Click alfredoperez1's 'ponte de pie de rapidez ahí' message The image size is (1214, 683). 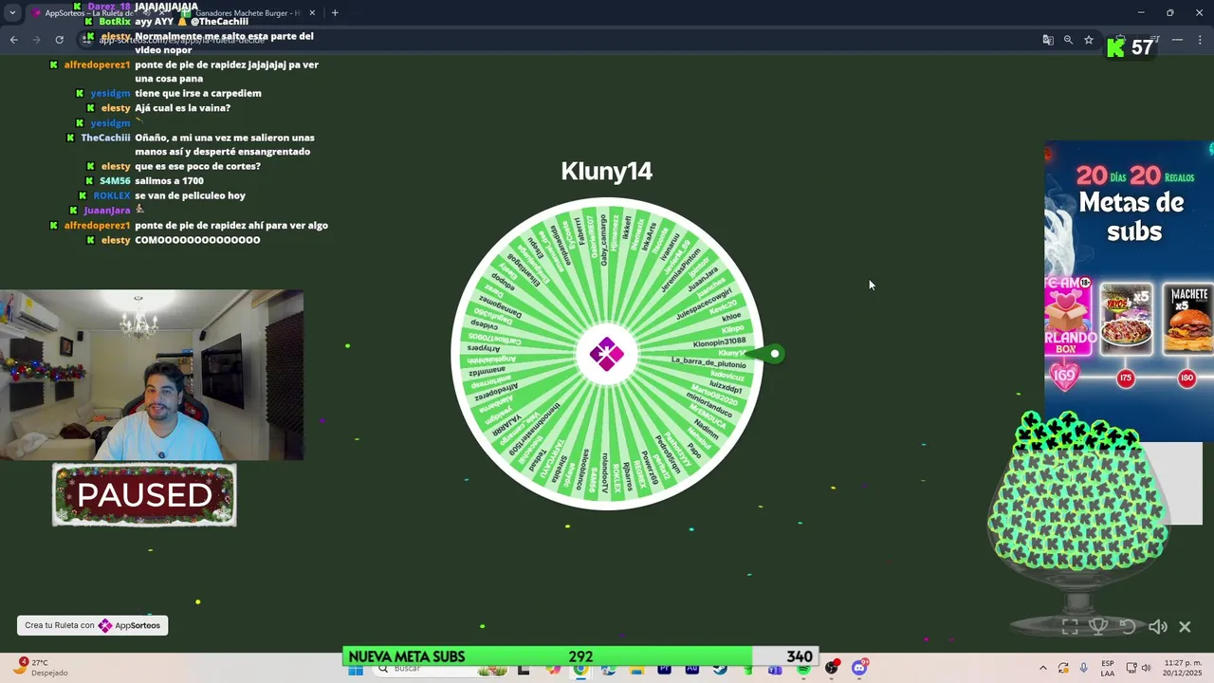tap(231, 225)
